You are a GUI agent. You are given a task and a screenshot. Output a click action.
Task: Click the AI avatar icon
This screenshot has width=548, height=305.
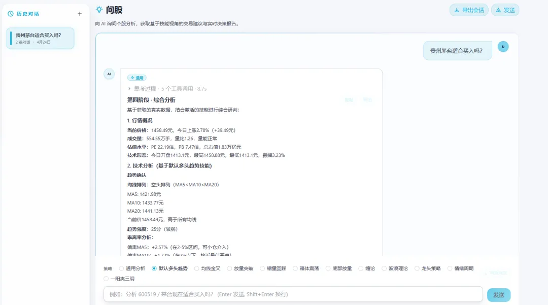pyautogui.click(x=109, y=74)
